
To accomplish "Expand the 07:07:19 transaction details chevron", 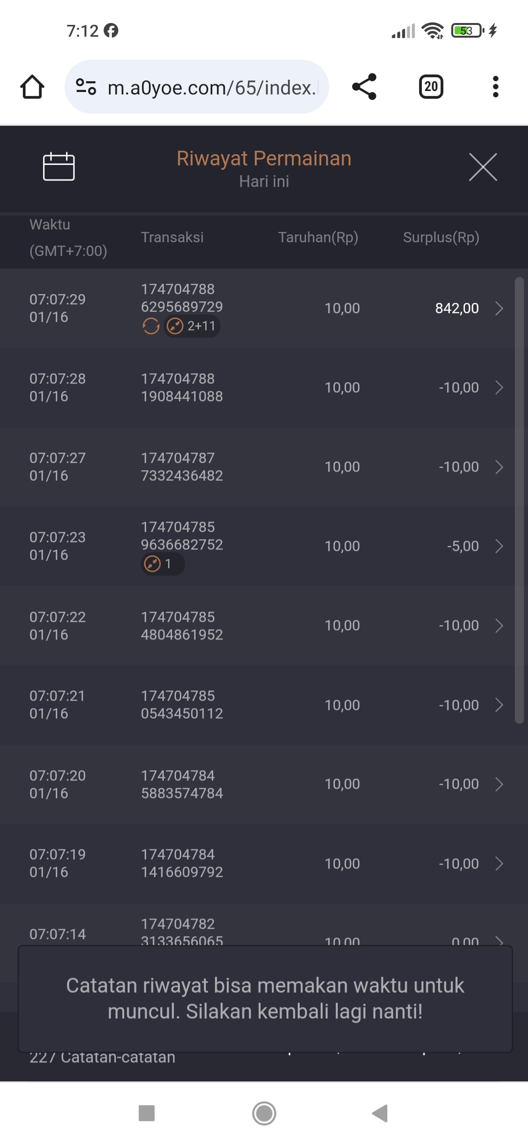I will (499, 864).
